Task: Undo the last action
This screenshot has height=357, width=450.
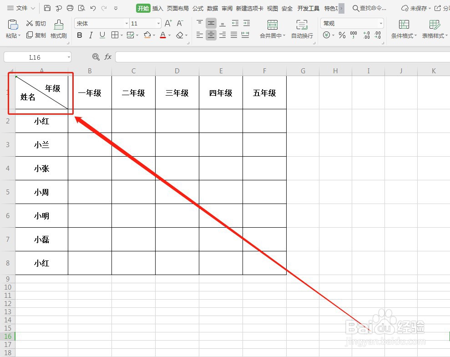Action: pos(93,8)
